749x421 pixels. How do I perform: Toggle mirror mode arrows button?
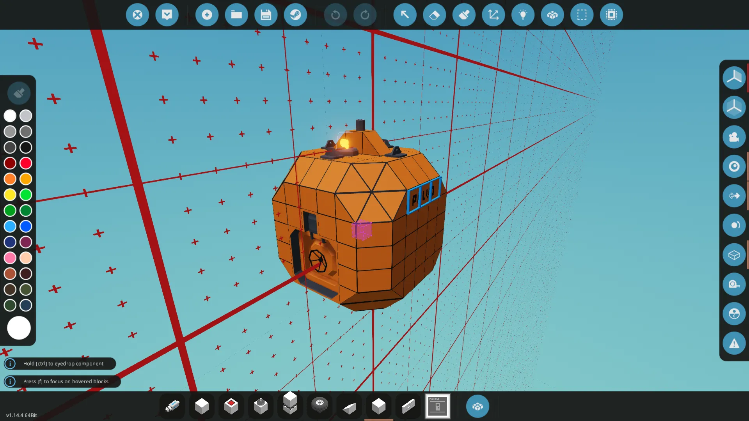[x=734, y=196]
